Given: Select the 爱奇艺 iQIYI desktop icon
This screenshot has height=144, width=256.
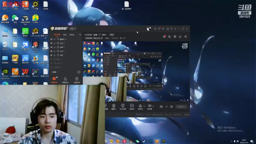Looking at the screenshot, I should 25,32.
